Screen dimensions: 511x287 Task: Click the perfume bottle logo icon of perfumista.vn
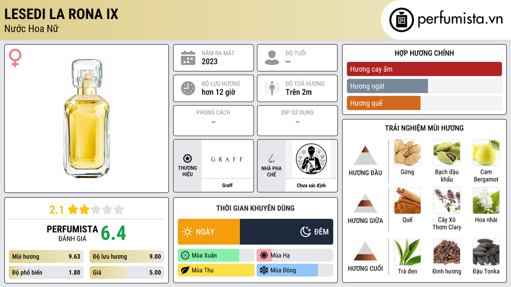click(x=401, y=20)
